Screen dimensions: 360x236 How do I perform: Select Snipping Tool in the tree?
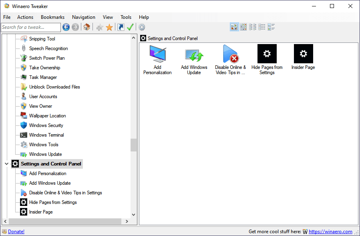point(42,39)
